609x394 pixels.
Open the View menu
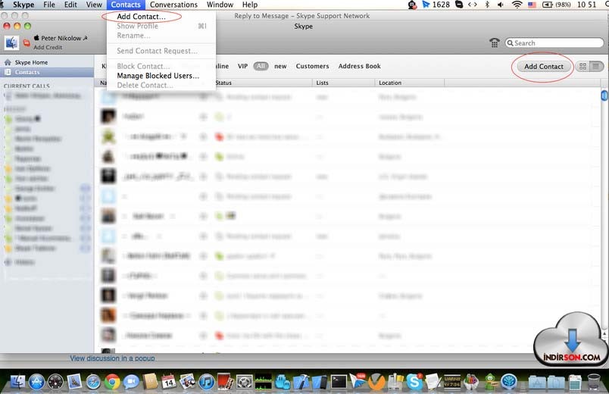(94, 5)
